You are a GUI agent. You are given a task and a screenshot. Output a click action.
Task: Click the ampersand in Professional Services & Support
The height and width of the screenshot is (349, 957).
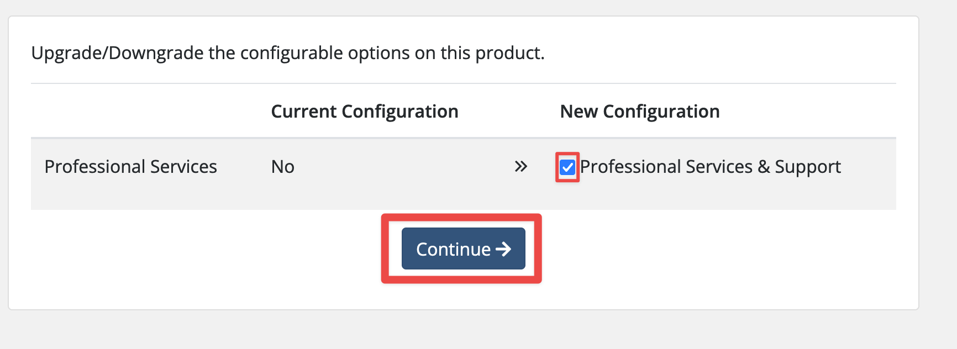pyautogui.click(x=764, y=167)
